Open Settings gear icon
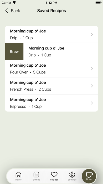This screenshot has height=184, width=103. pos(72,174)
